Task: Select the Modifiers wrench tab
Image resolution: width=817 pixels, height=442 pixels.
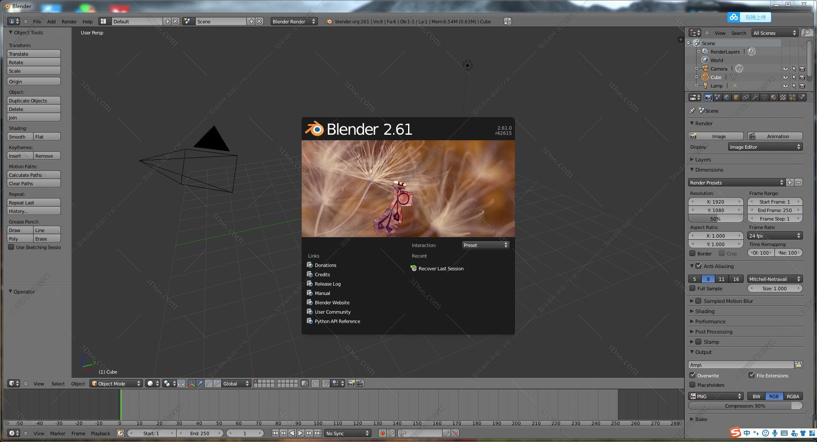Action: 755,97
